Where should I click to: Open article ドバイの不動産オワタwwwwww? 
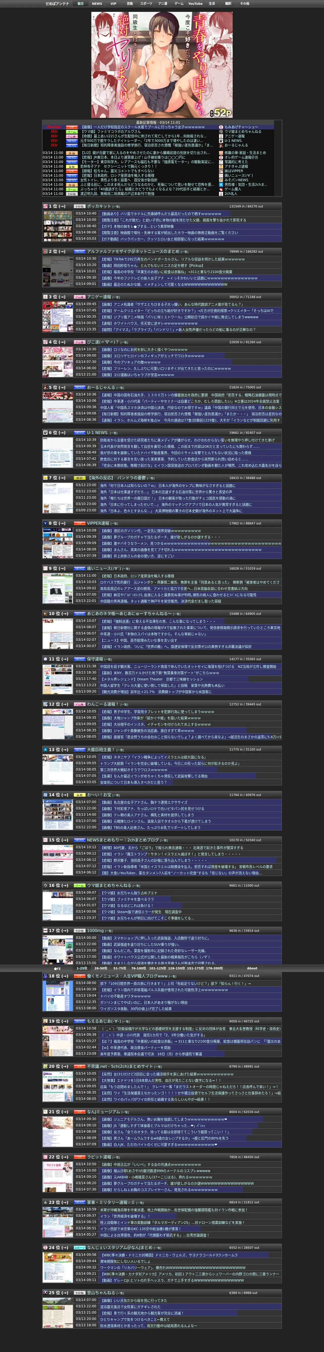point(125,996)
